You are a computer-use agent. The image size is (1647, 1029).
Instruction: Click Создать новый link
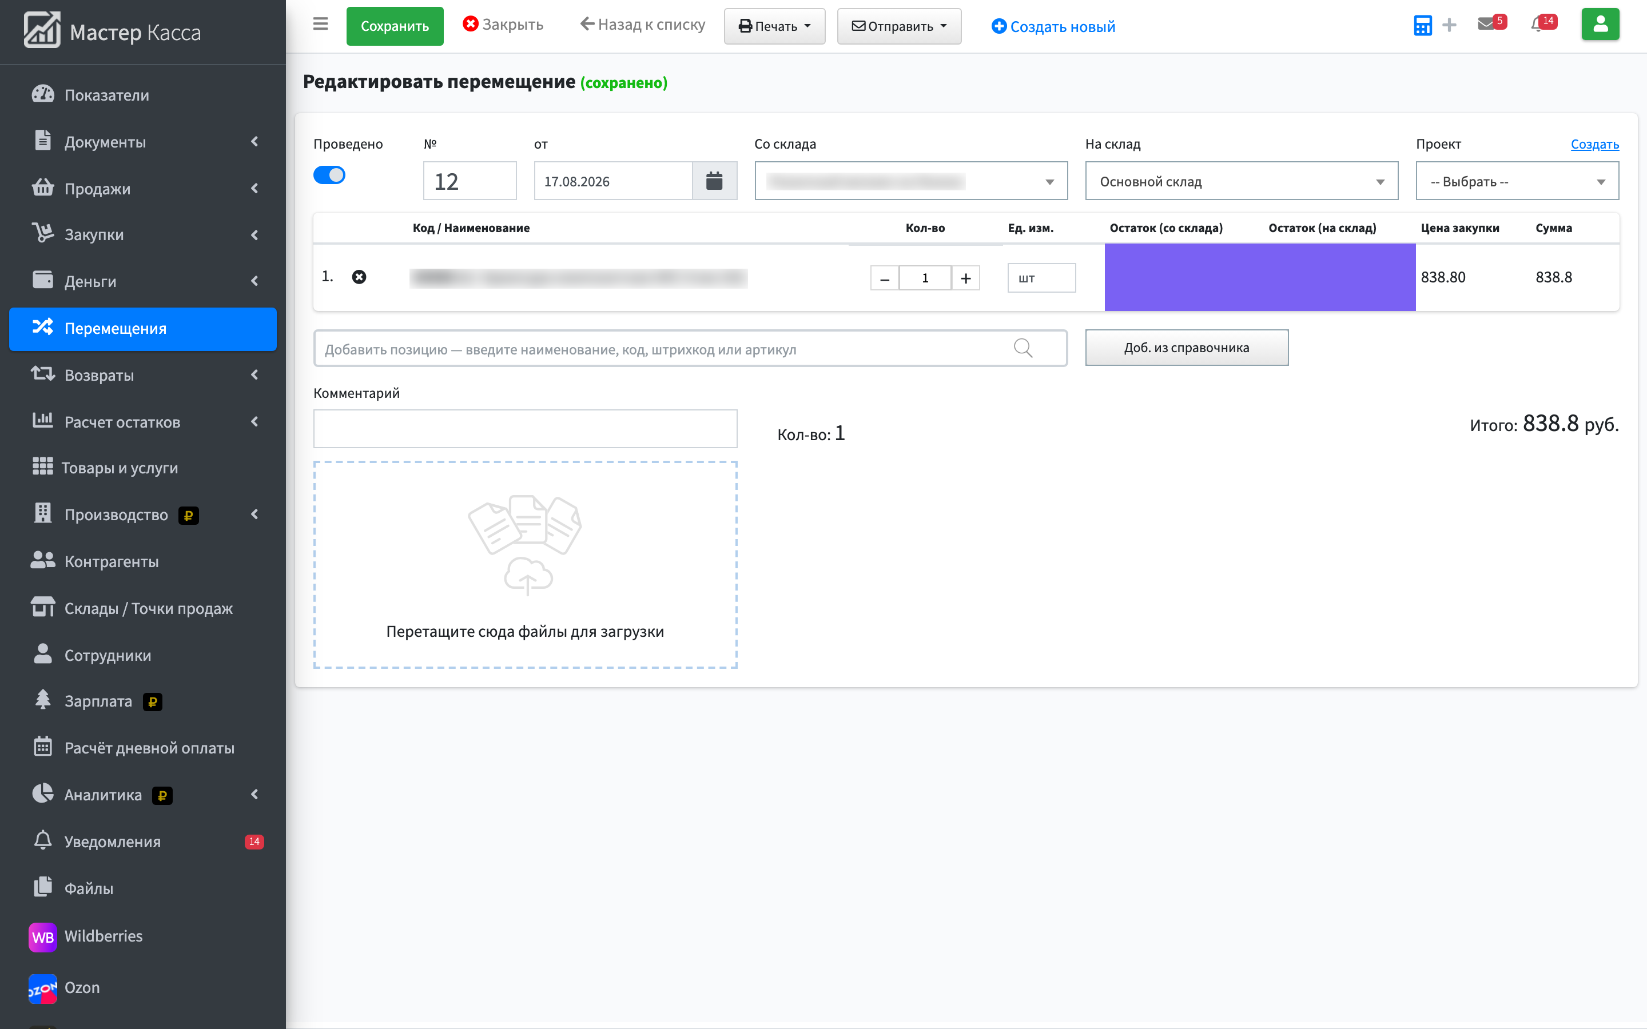click(1053, 26)
